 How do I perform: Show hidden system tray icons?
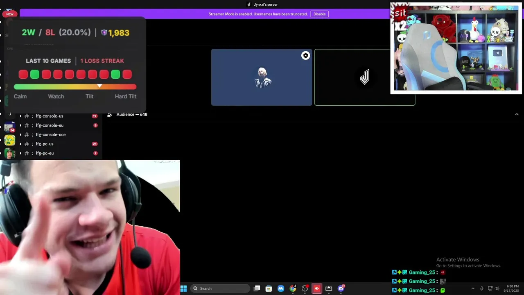[x=473, y=288]
